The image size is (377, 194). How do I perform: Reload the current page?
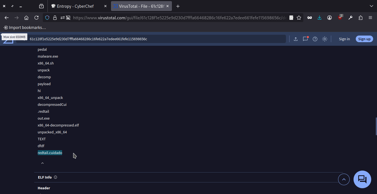pyautogui.click(x=36, y=18)
